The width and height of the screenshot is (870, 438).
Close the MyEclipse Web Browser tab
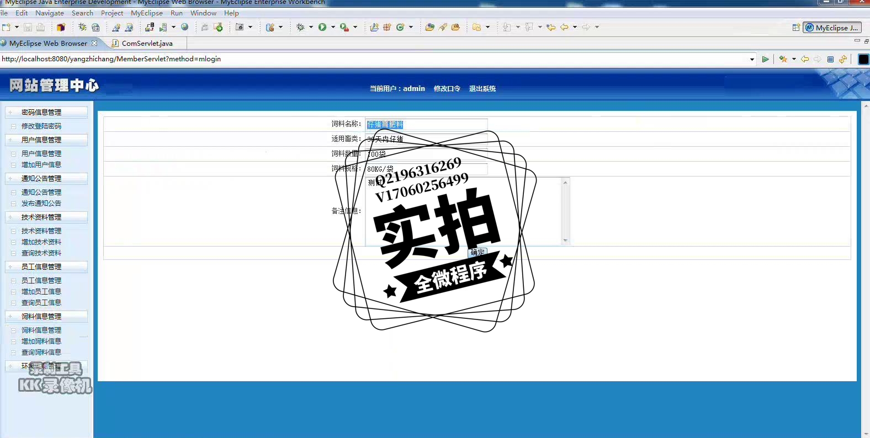click(x=94, y=43)
